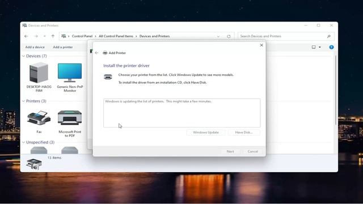Select the DESKTOP-HAOG F6M computer icon
The width and height of the screenshot is (363, 204).
point(39,77)
